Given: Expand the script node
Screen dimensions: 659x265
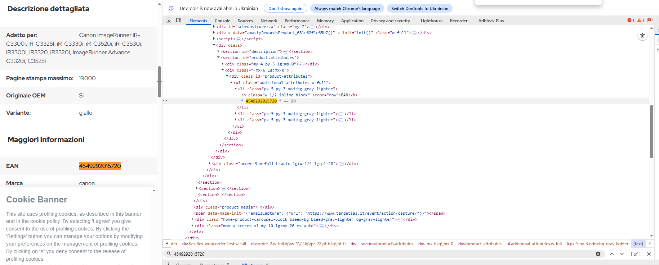Looking at the screenshot, I should tap(214, 39).
